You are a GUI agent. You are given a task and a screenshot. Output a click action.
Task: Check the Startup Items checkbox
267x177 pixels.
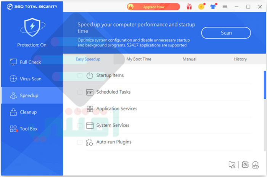pyautogui.click(x=80, y=75)
